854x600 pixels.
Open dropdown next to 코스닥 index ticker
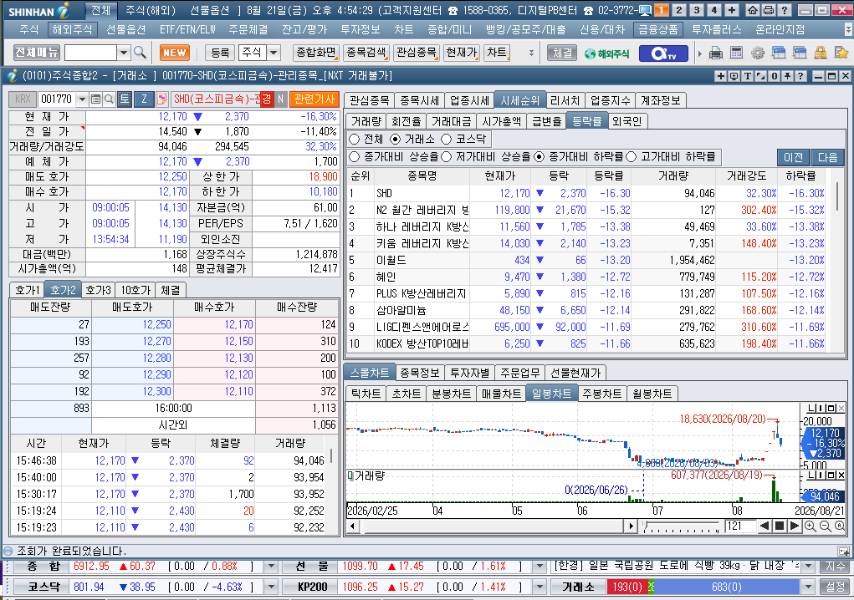tap(271, 587)
